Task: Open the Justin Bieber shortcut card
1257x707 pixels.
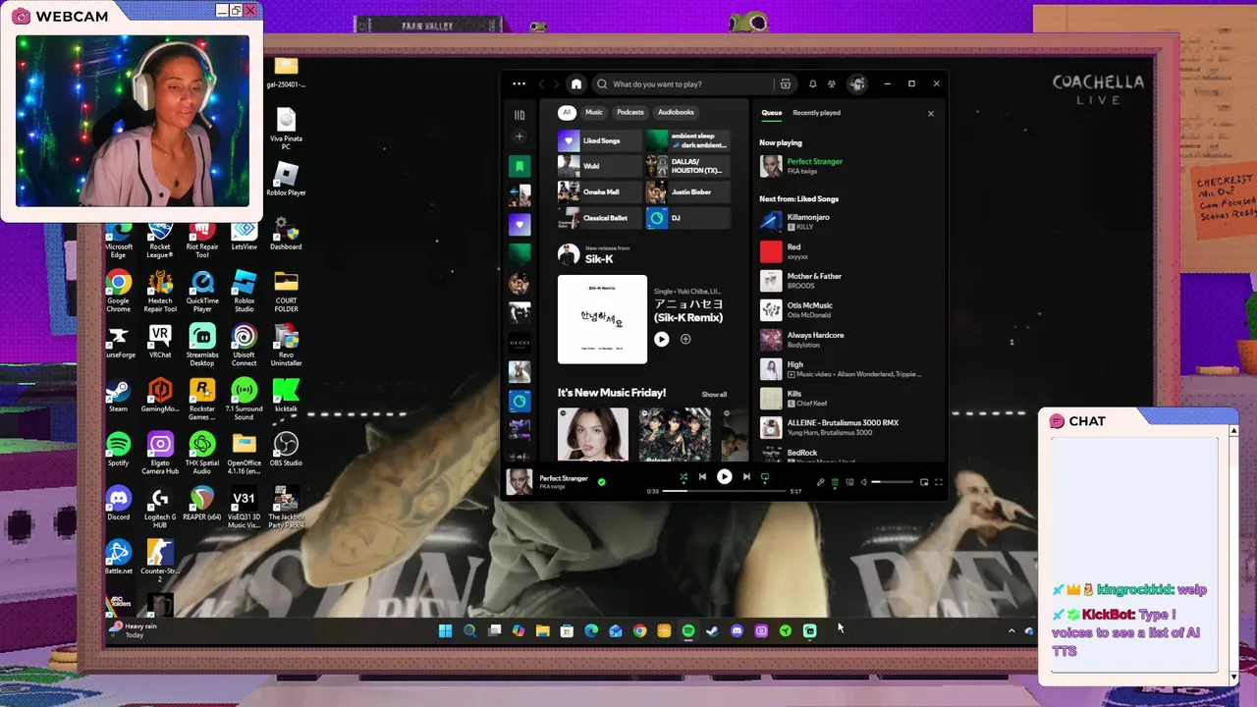Action: tap(687, 191)
